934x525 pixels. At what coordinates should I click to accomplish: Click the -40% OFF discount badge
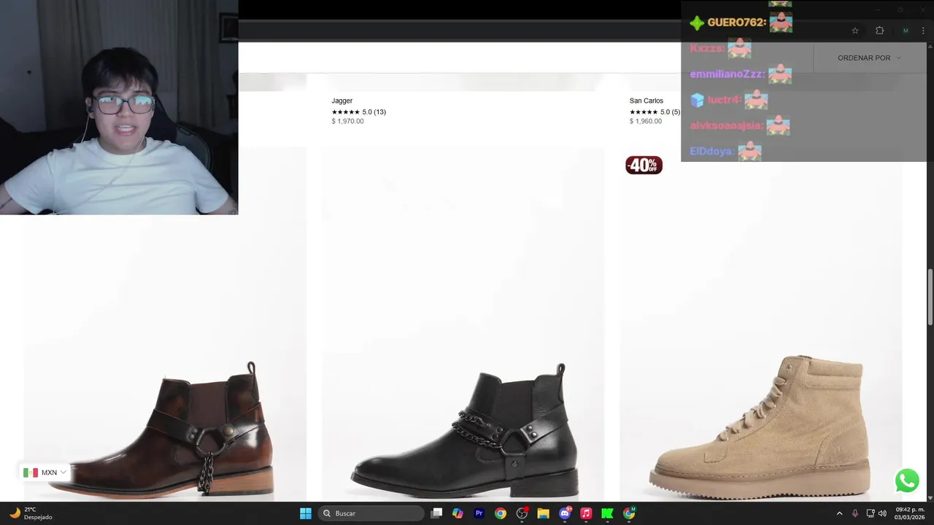(x=644, y=166)
